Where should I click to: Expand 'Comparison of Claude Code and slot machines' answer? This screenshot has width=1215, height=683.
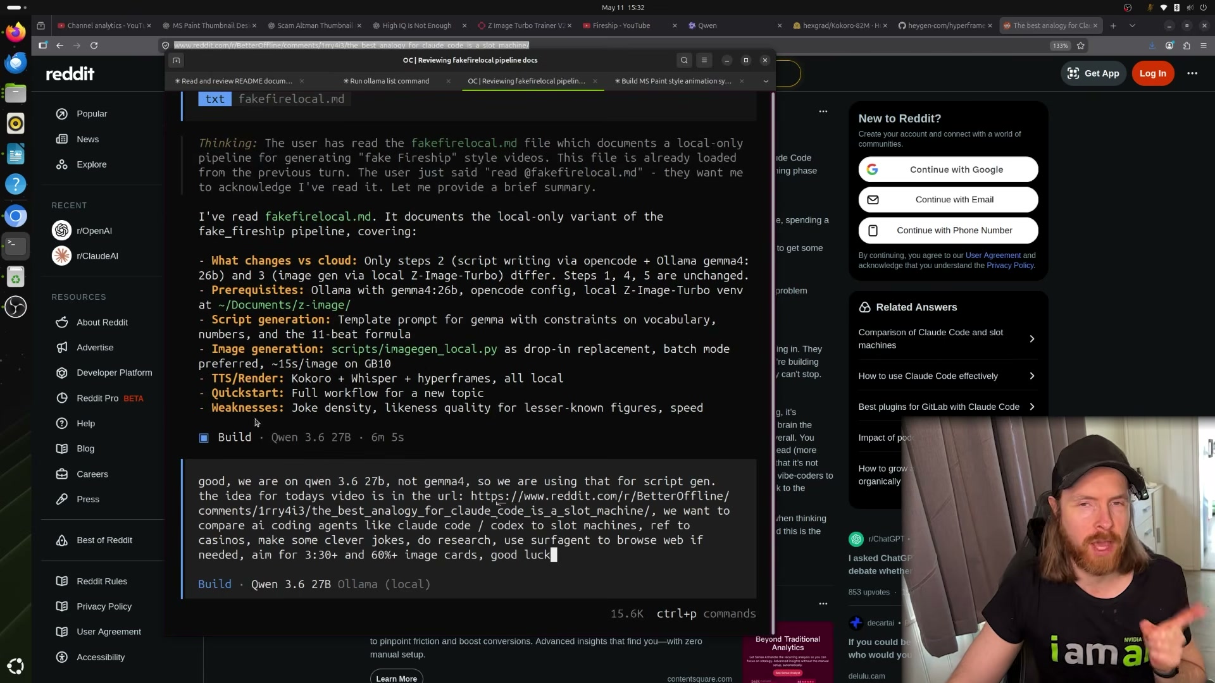(947, 339)
